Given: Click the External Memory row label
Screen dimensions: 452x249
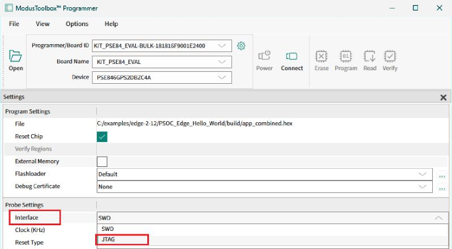Looking at the screenshot, I should pyautogui.click(x=37, y=161).
